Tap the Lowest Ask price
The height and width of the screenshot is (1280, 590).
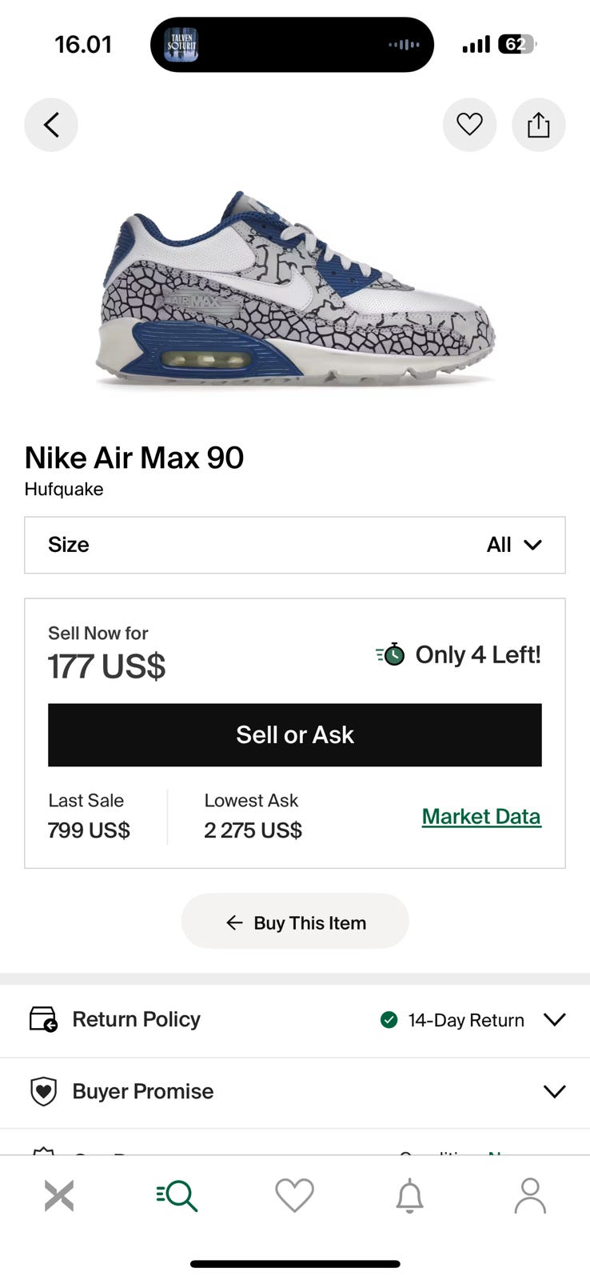click(x=253, y=830)
